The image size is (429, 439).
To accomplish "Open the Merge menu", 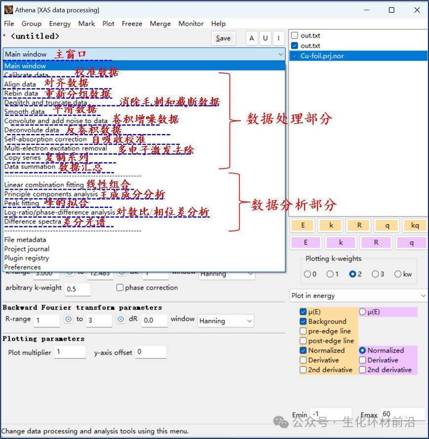I will pos(160,24).
